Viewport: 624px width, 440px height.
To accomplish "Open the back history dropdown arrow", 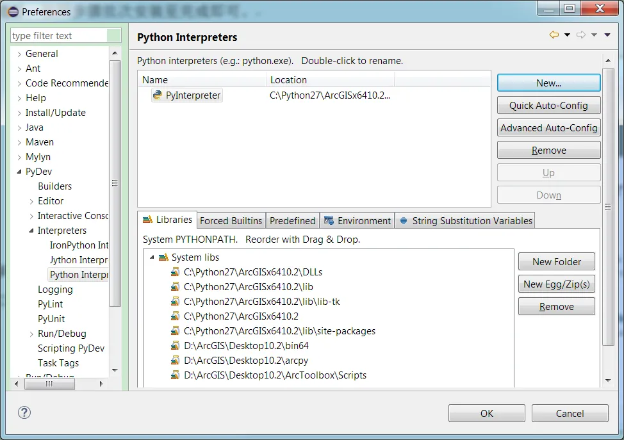I will point(567,35).
